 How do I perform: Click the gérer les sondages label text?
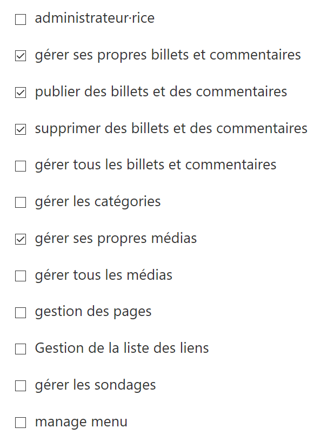point(95,385)
